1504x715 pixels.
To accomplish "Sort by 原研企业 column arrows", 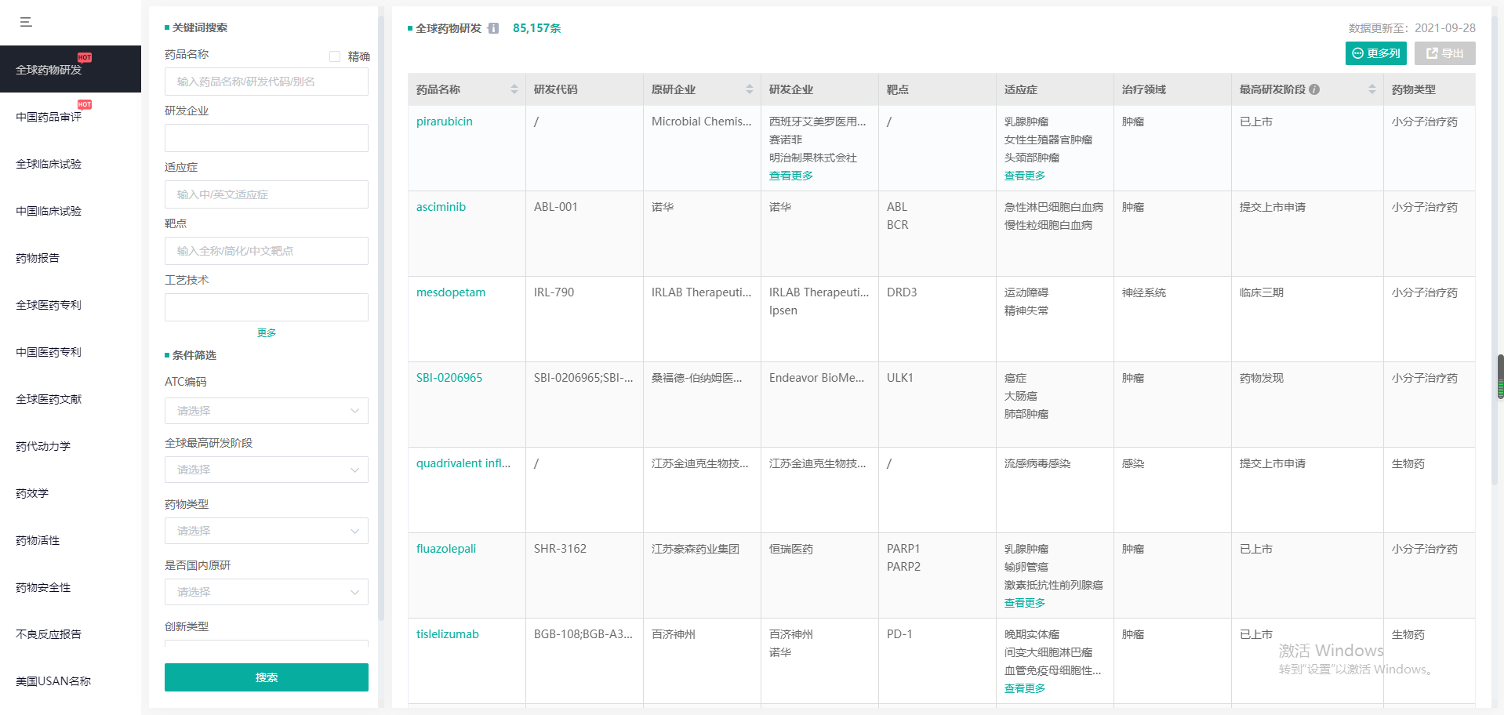I will click(x=750, y=89).
